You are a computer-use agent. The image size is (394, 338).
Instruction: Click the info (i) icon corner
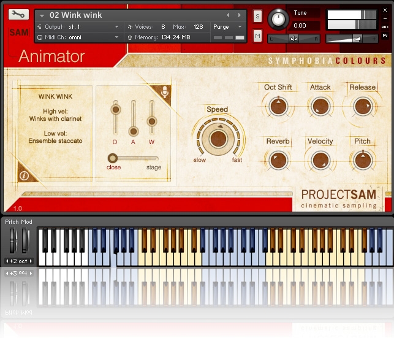(24, 175)
